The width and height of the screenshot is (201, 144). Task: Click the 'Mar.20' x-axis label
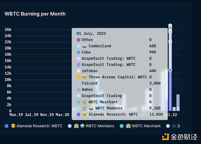[x=62, y=115]
